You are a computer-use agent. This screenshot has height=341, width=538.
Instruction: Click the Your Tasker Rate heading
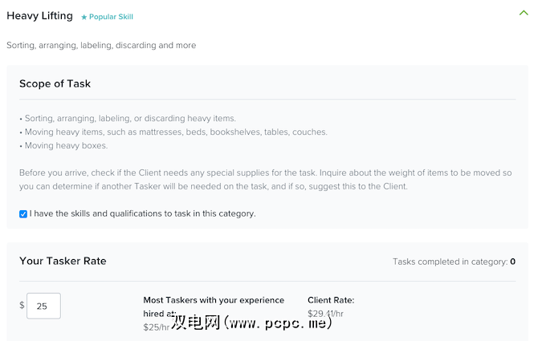(x=63, y=261)
